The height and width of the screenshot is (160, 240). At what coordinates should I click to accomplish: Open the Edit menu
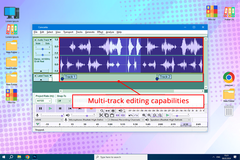42,32
